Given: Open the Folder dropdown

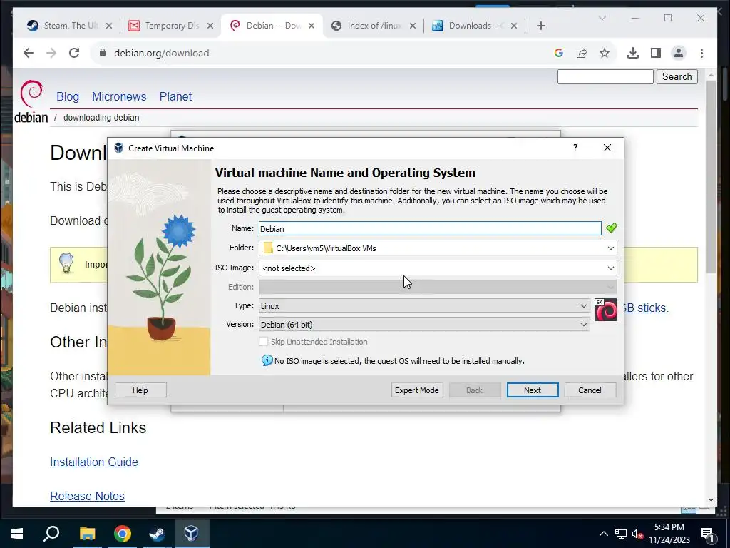Looking at the screenshot, I should pyautogui.click(x=610, y=248).
